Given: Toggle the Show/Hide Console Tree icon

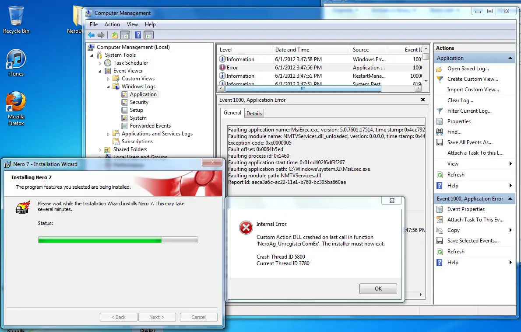Looking at the screenshot, I should click(125, 35).
